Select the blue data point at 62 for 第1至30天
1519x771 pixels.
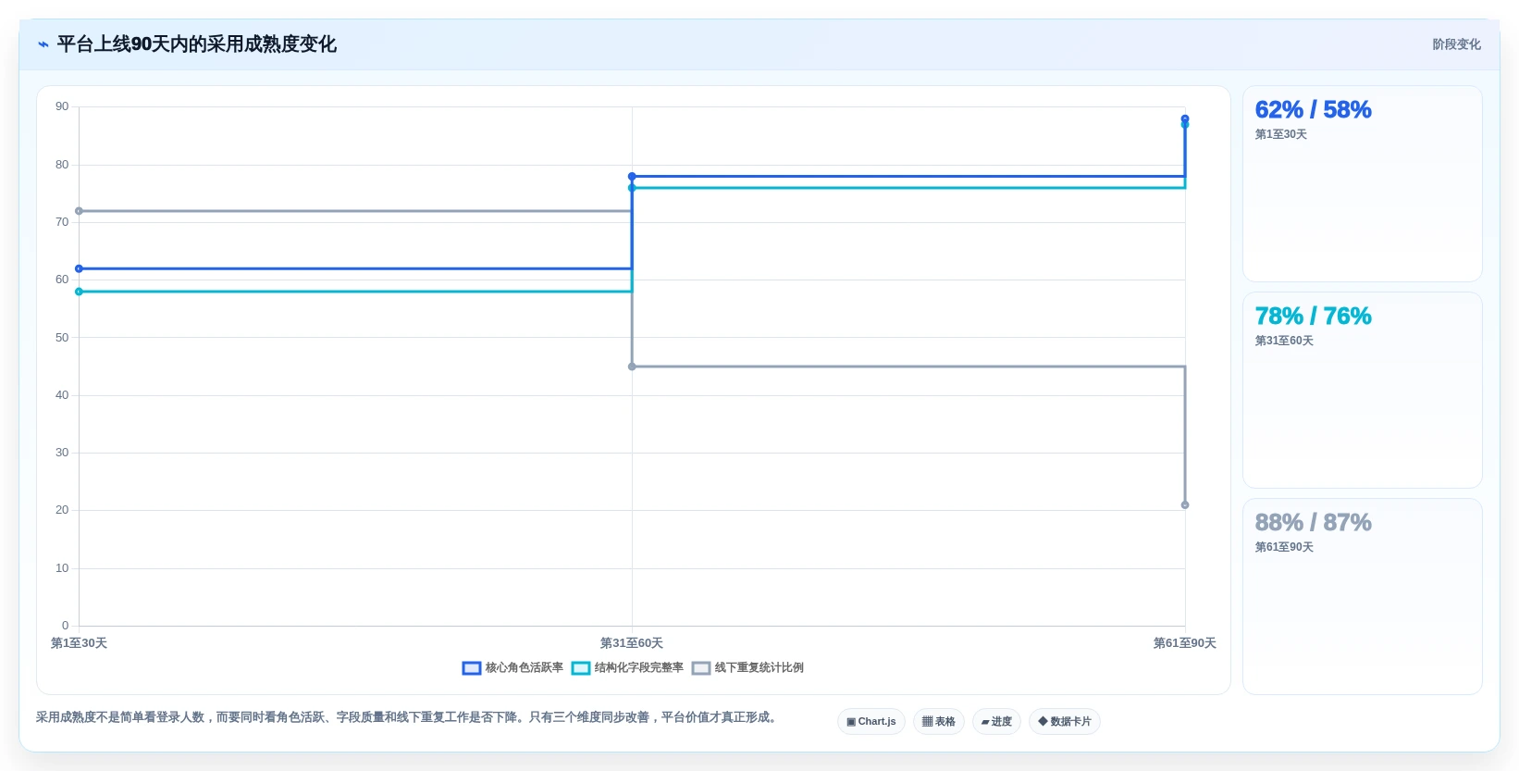click(x=79, y=269)
